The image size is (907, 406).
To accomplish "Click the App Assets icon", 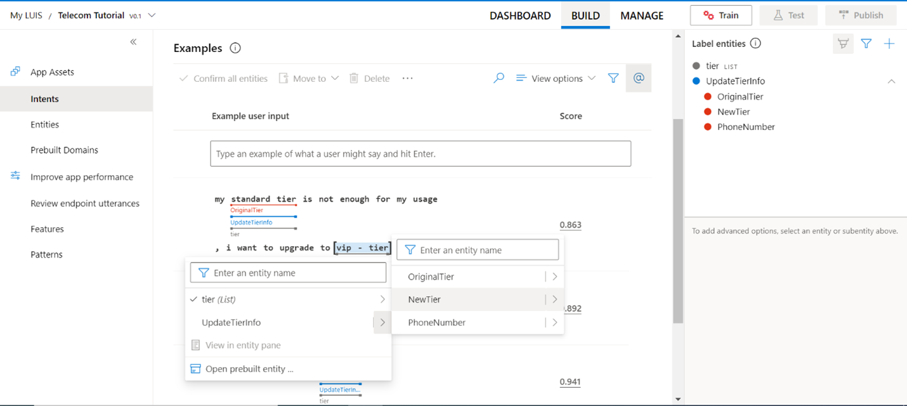I will tap(15, 72).
